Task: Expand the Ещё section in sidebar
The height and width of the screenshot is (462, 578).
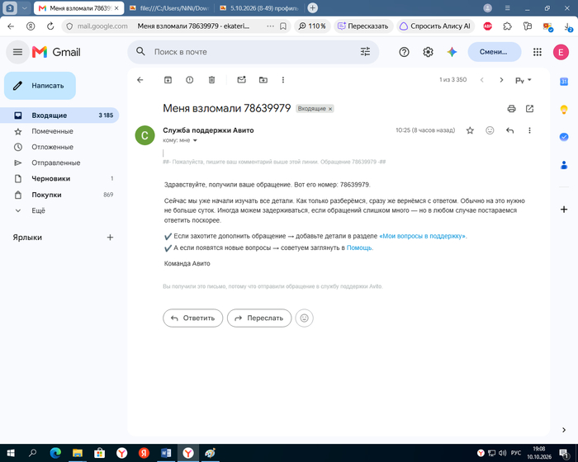Action: coord(38,210)
